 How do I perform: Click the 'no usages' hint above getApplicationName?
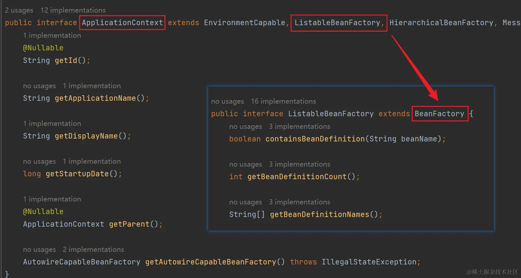[39, 86]
